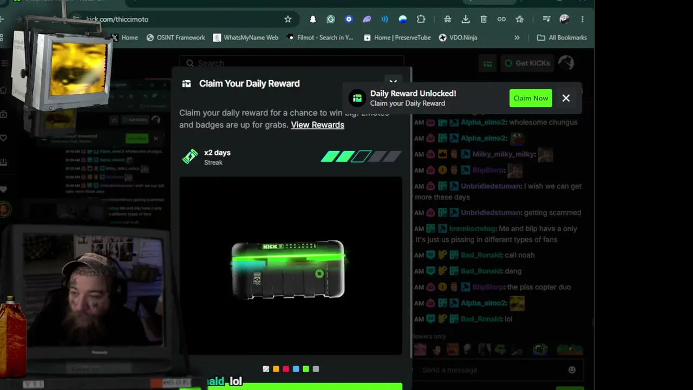The height and width of the screenshot is (390, 693).
Task: Open the purple ghost extension icon
Action: pyautogui.click(x=367, y=19)
